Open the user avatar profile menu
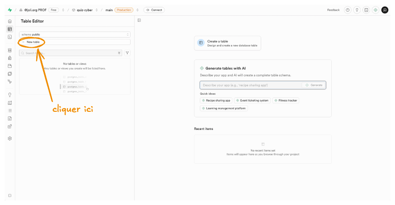 384,10
